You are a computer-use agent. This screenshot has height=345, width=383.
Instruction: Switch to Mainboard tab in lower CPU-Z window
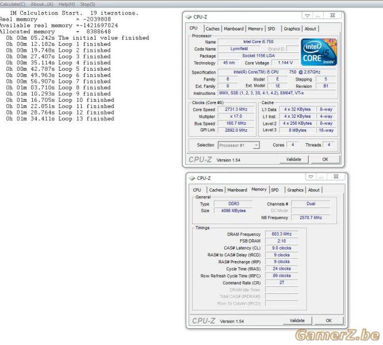(x=237, y=190)
